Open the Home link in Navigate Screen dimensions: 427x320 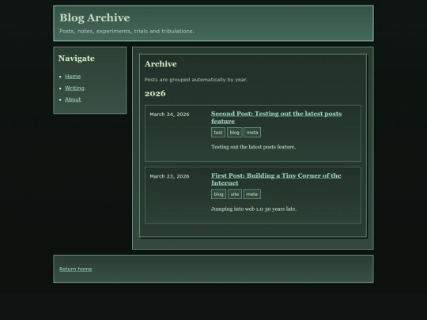(x=73, y=77)
